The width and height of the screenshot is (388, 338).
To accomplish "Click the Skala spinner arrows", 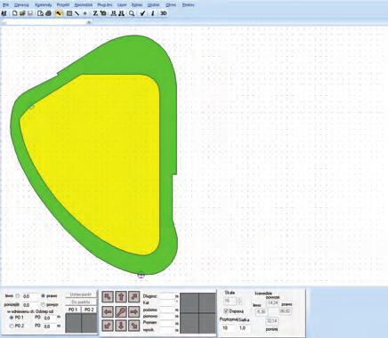I will (x=239, y=302).
